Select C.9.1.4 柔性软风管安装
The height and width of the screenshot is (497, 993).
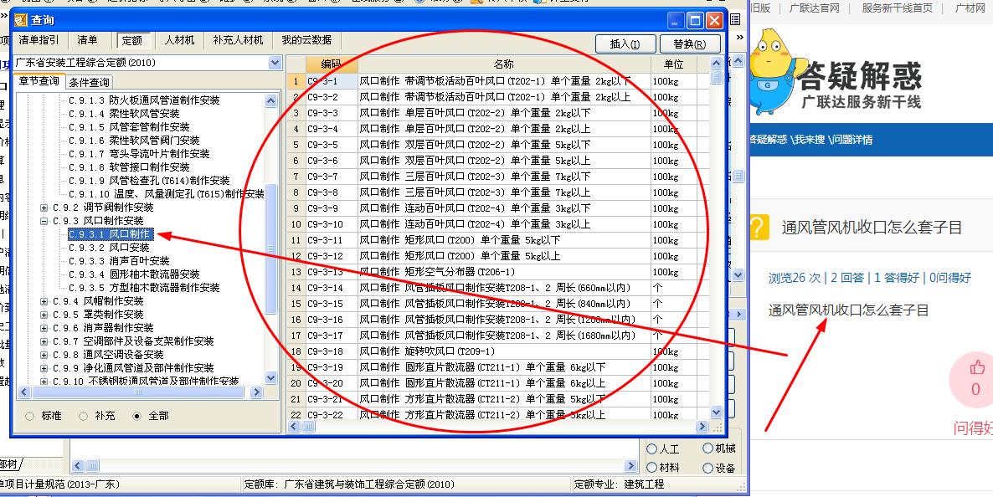[124, 113]
